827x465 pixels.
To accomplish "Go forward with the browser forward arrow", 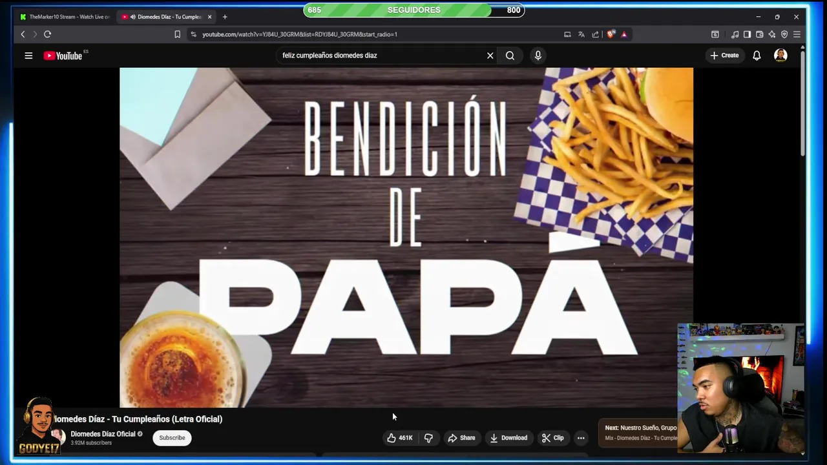I will [x=35, y=34].
